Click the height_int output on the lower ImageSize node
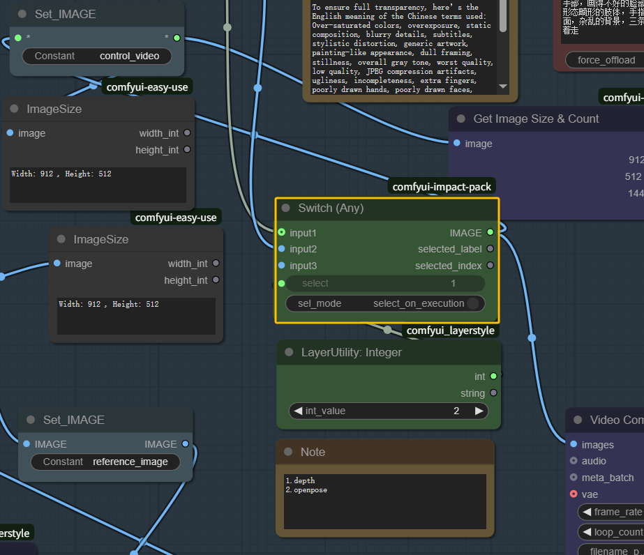644x555 pixels. click(x=216, y=280)
